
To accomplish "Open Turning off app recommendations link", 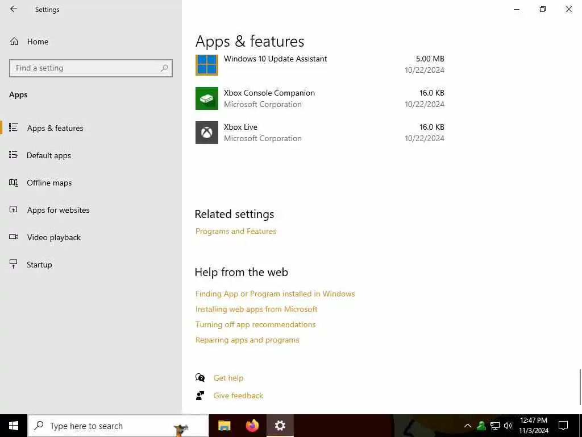I will (x=255, y=324).
